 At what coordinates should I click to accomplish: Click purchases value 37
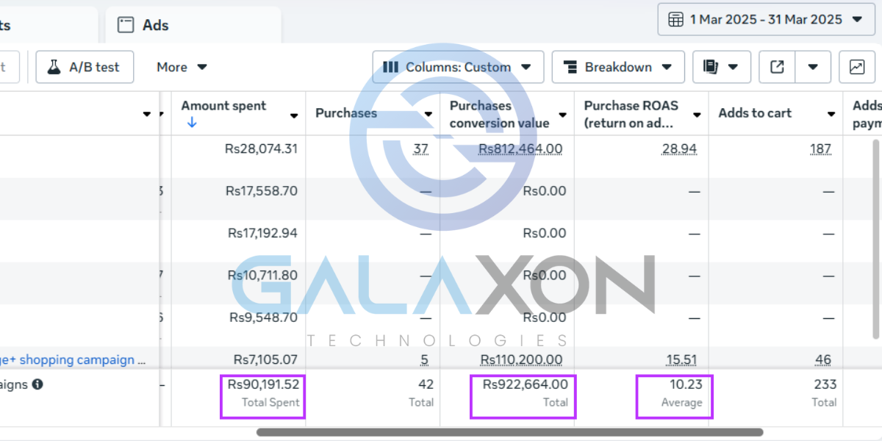[x=420, y=148]
